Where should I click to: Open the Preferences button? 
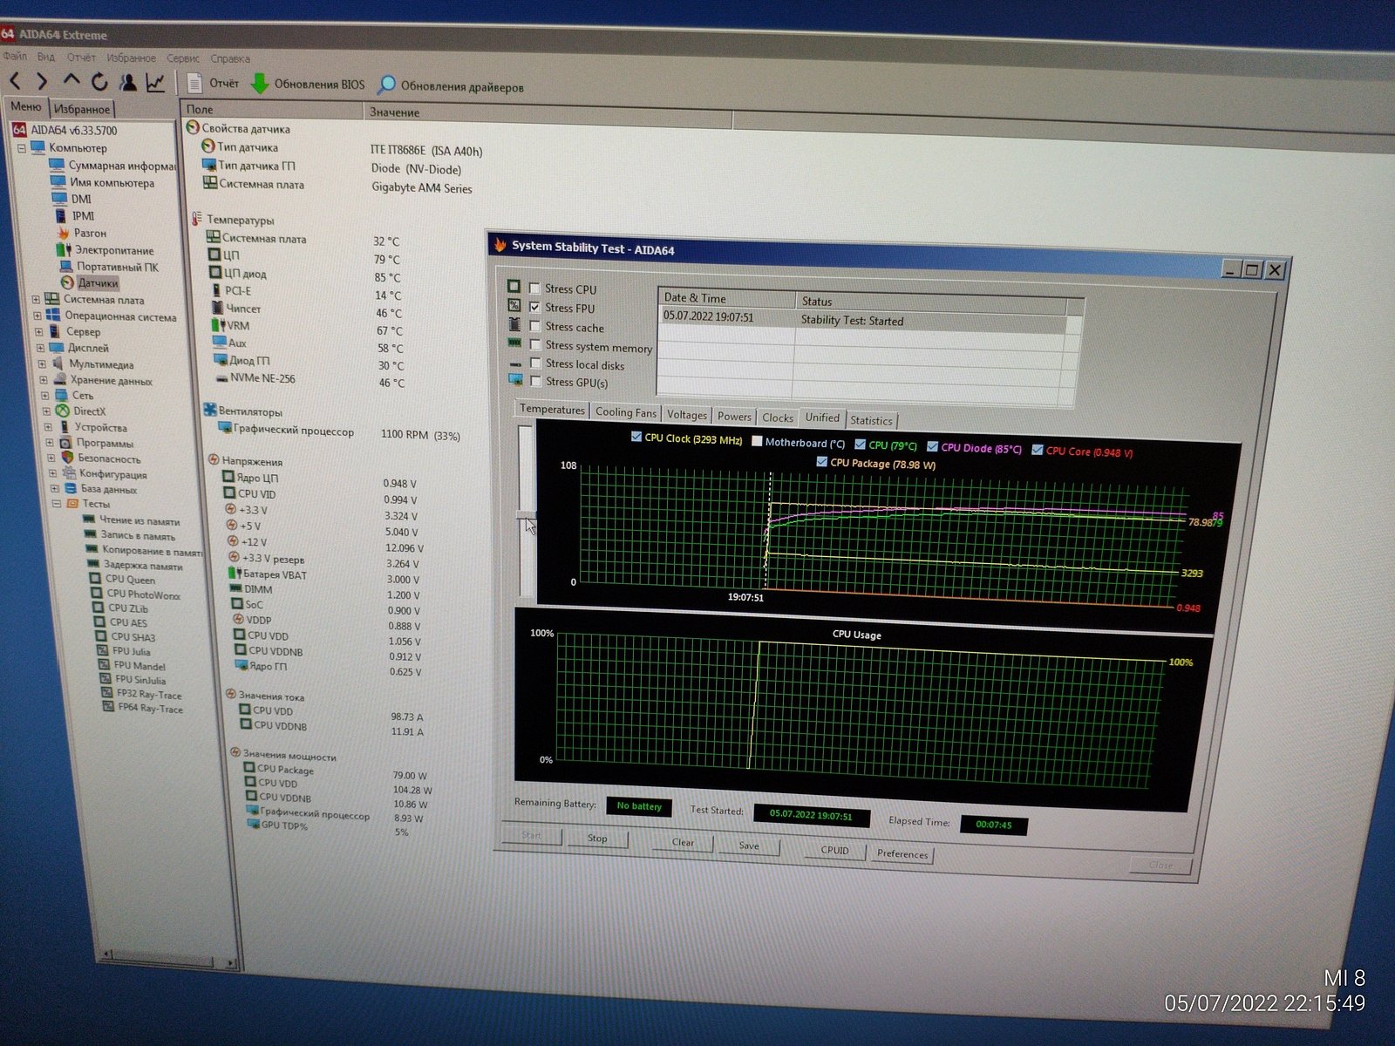[x=902, y=854]
